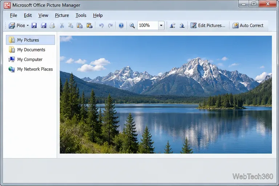Open the Help menu

click(98, 16)
